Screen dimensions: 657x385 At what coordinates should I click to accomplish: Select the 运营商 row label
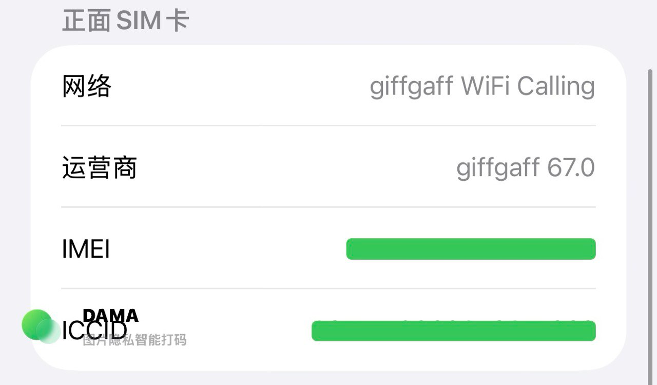[99, 168]
